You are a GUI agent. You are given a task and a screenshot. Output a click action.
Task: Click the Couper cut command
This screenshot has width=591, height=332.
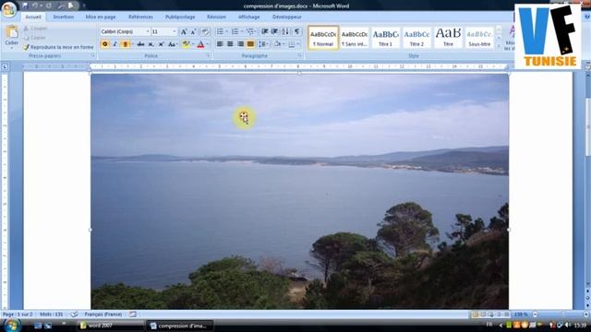coord(35,29)
